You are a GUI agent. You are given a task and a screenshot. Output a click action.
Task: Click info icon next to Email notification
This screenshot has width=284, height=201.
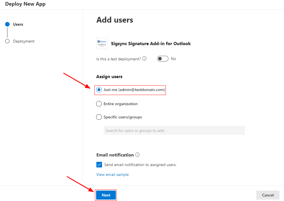(x=138, y=155)
